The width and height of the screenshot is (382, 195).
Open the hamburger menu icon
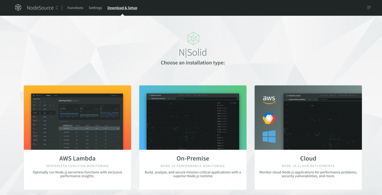click(x=369, y=8)
